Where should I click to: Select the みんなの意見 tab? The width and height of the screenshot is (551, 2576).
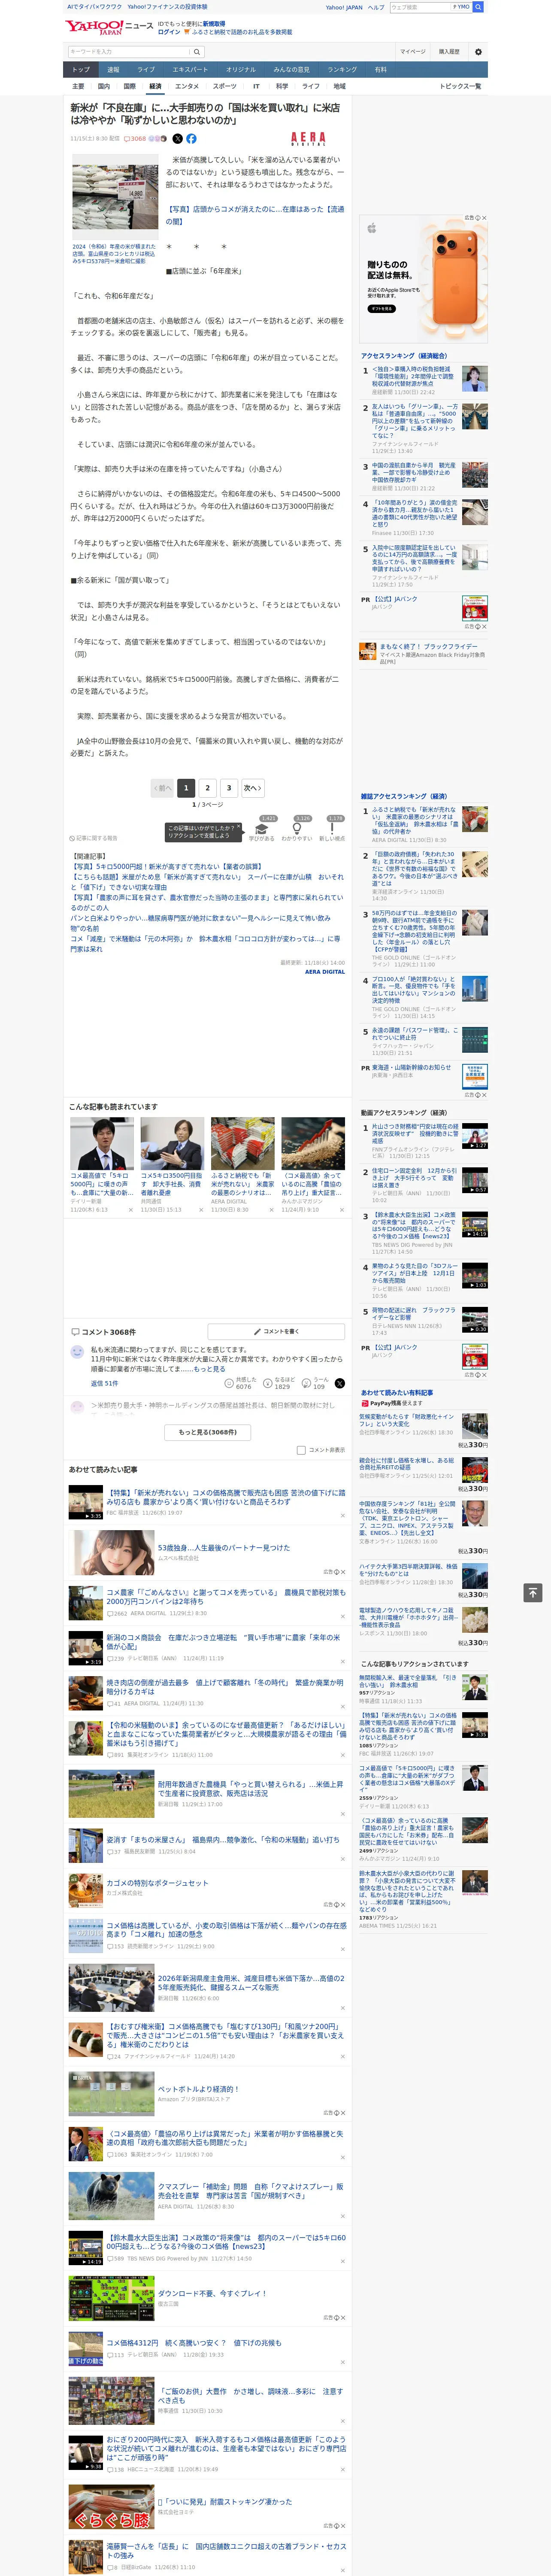tap(291, 69)
